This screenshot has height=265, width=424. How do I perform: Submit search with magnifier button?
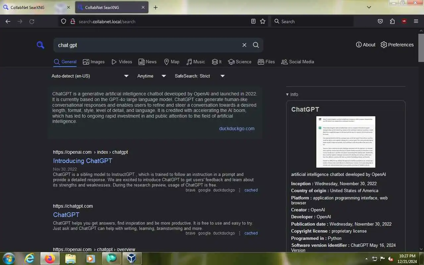(256, 45)
